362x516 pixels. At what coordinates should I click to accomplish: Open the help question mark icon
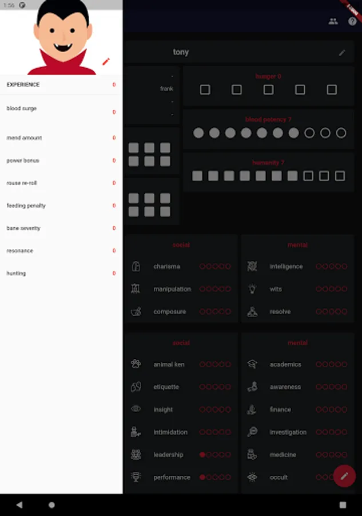pyautogui.click(x=352, y=21)
